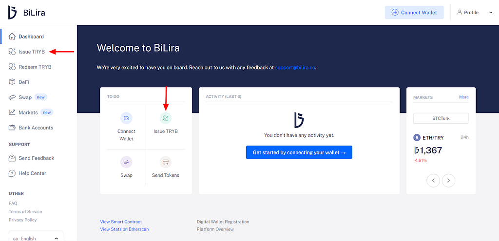This screenshot has height=241, width=499.
Task: Click the ETH/TRY pair label
Action: (433, 138)
